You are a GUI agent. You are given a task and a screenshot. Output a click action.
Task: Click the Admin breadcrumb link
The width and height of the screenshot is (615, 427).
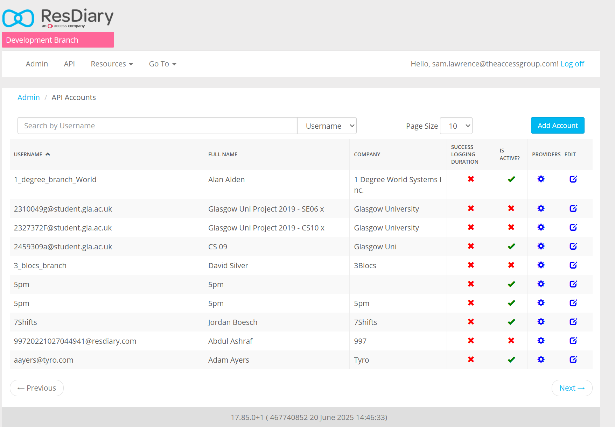pos(29,97)
